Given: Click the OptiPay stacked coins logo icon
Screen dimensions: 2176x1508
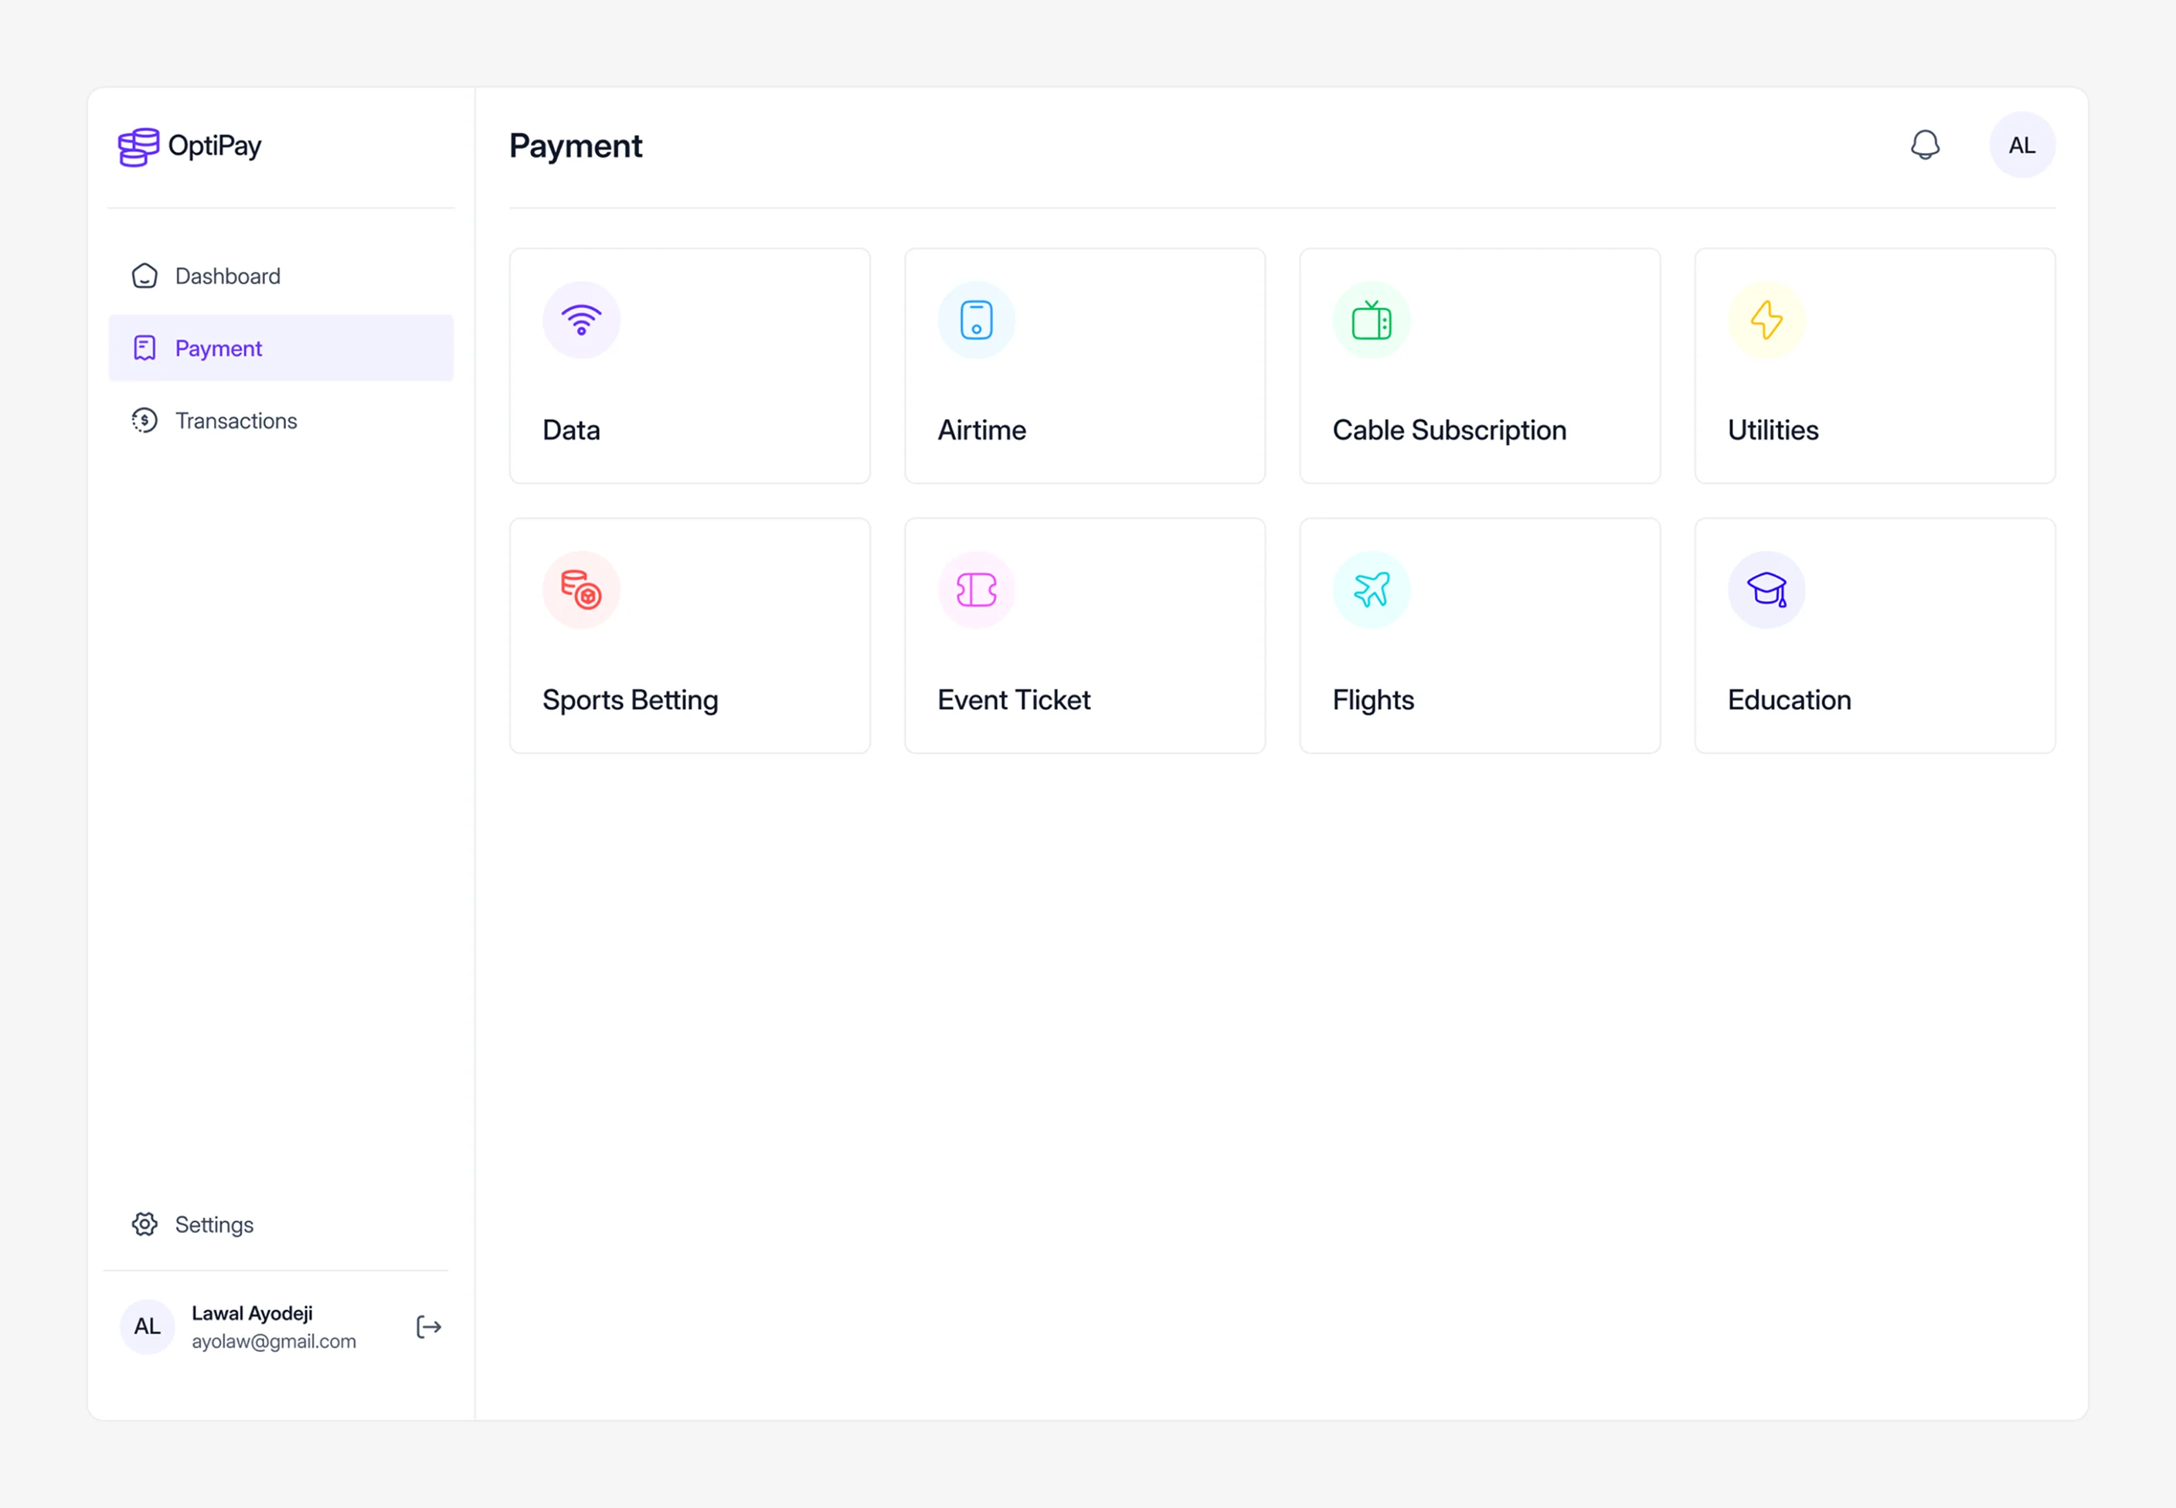Looking at the screenshot, I should coord(138,147).
